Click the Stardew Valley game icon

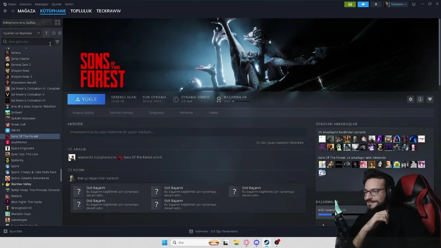click(x=8, y=184)
